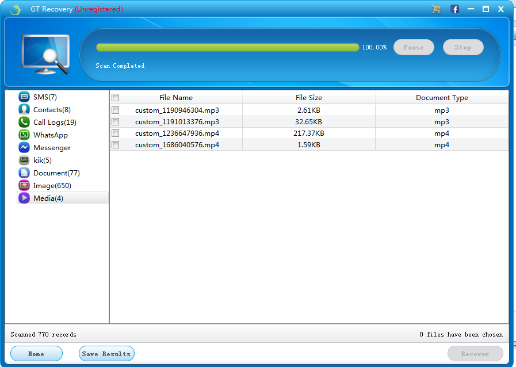Select the Media(4) category

[62, 198]
